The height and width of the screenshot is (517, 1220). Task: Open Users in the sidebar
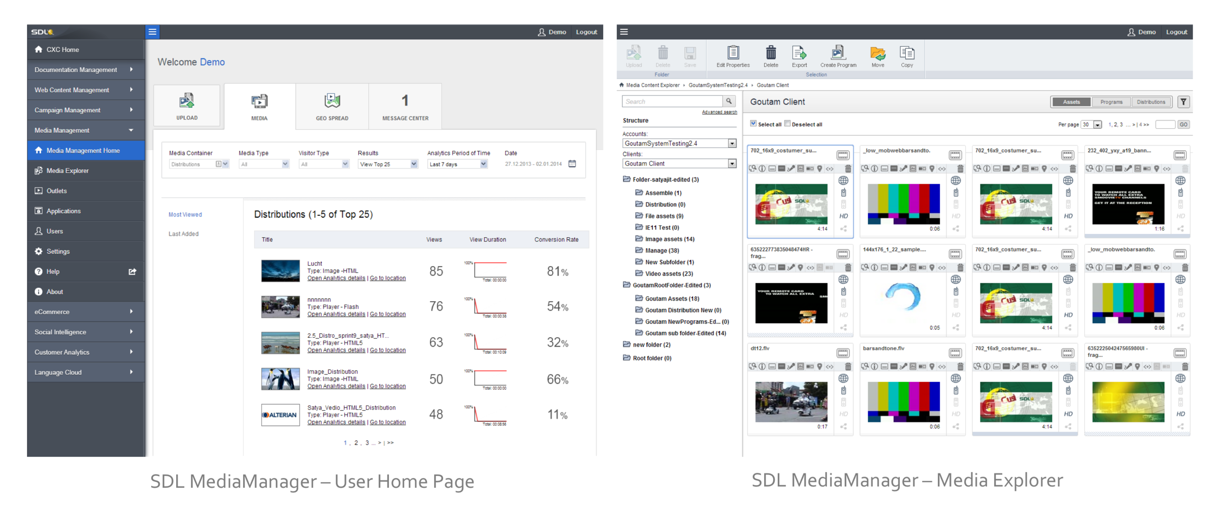click(x=86, y=231)
